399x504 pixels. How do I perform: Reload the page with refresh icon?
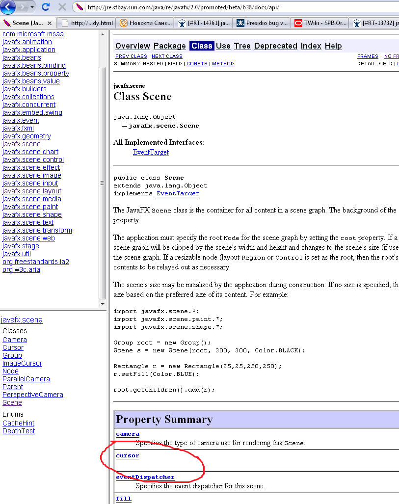coord(46,7)
